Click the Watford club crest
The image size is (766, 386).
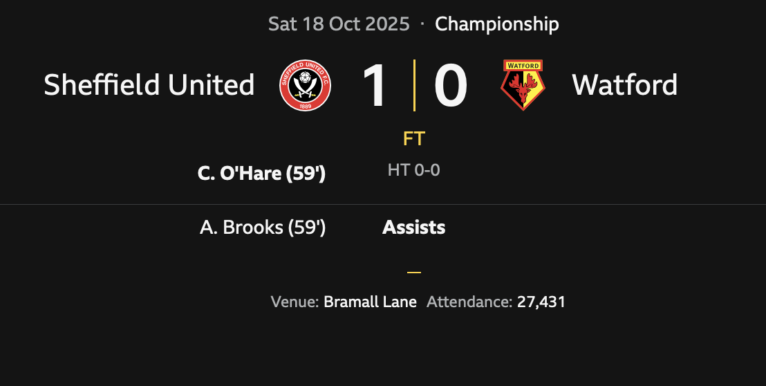[523, 85]
